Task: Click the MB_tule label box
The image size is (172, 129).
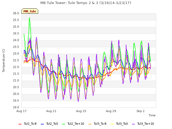Action: [30, 11]
